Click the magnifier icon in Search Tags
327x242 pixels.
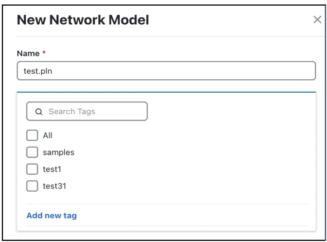tap(39, 112)
